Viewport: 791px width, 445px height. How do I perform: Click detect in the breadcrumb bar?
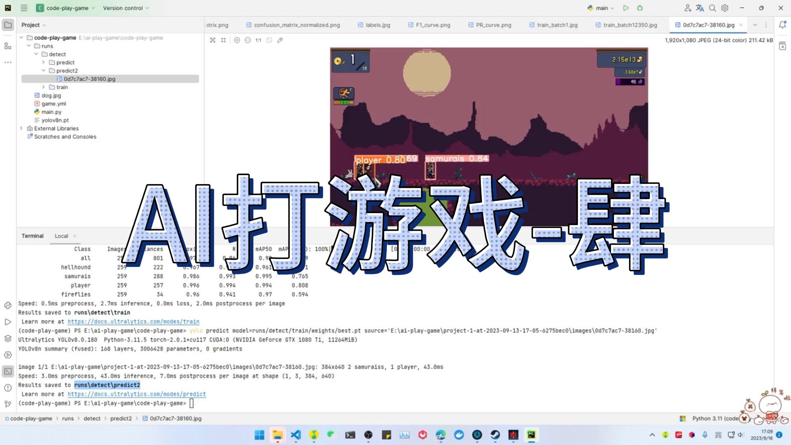pyautogui.click(x=92, y=418)
